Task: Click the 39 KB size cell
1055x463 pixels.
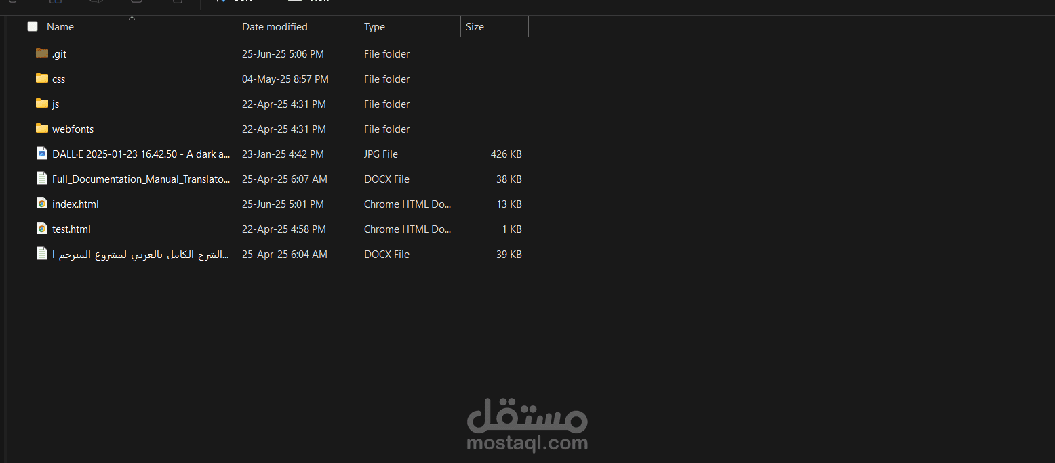Action: click(509, 255)
